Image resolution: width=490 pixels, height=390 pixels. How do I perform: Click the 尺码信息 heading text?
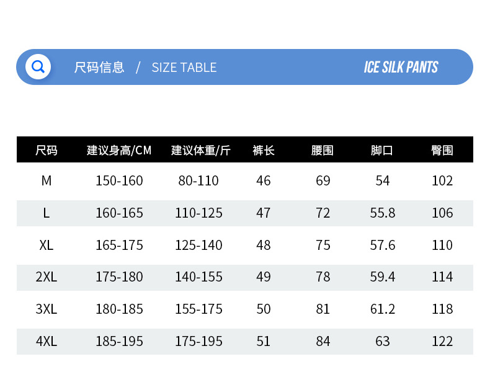99,67
